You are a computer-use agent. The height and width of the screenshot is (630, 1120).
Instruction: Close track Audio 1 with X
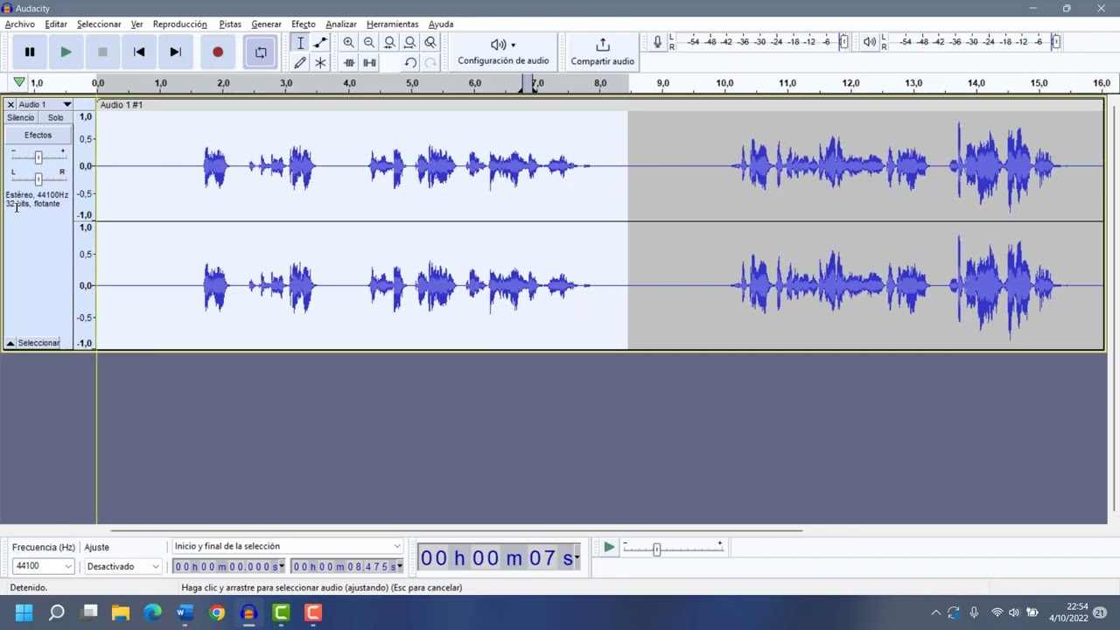pos(10,105)
